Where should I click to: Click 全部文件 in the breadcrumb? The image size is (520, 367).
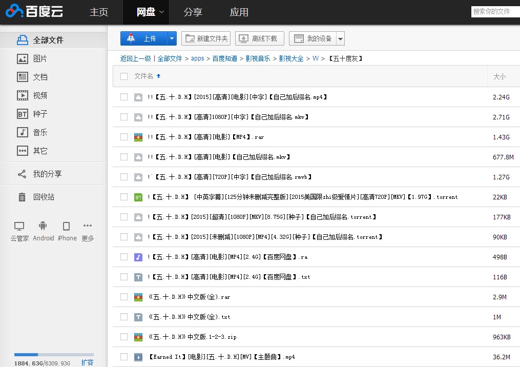170,58
